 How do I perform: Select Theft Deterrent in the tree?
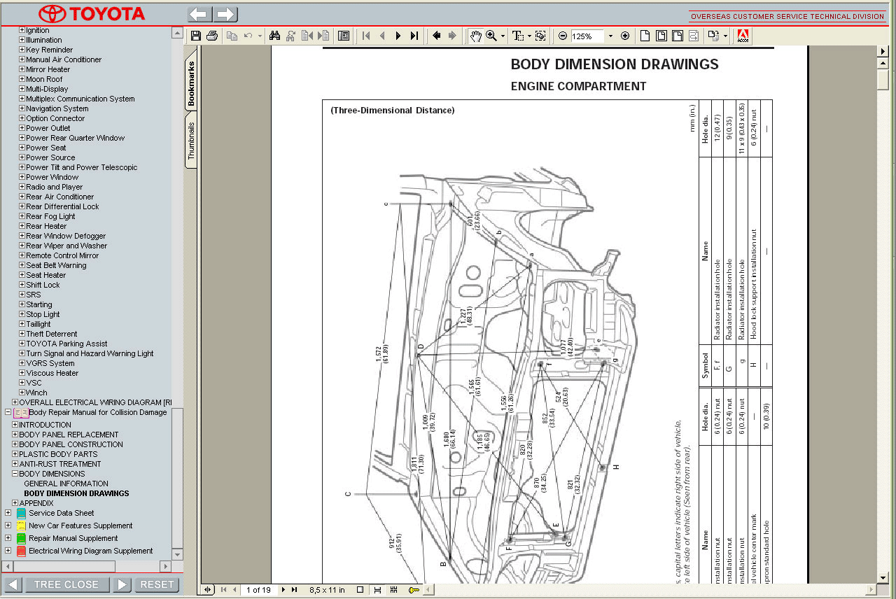tap(51, 334)
